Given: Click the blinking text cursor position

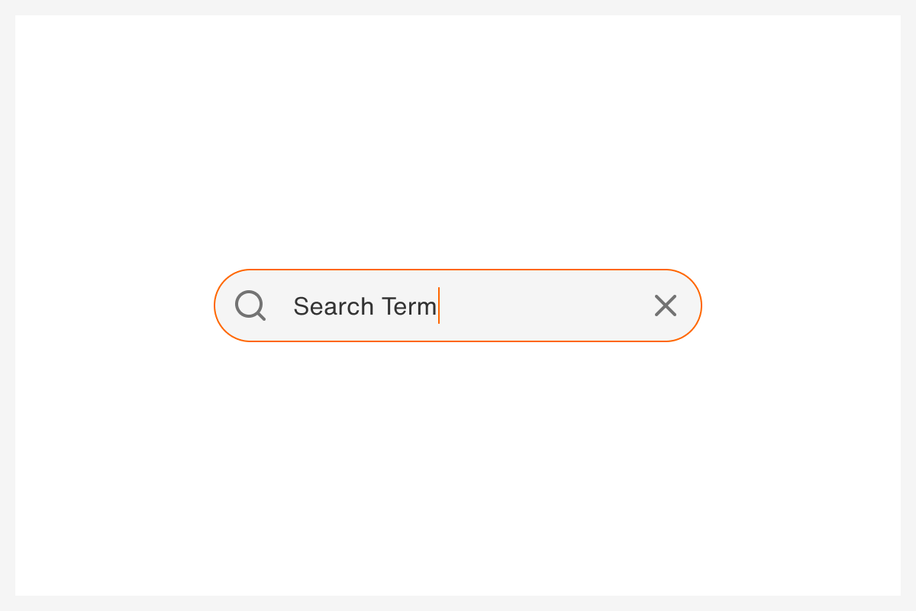Looking at the screenshot, I should (440, 305).
